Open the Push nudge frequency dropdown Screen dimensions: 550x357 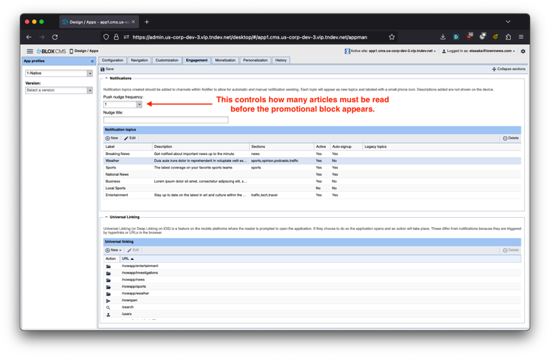point(139,104)
